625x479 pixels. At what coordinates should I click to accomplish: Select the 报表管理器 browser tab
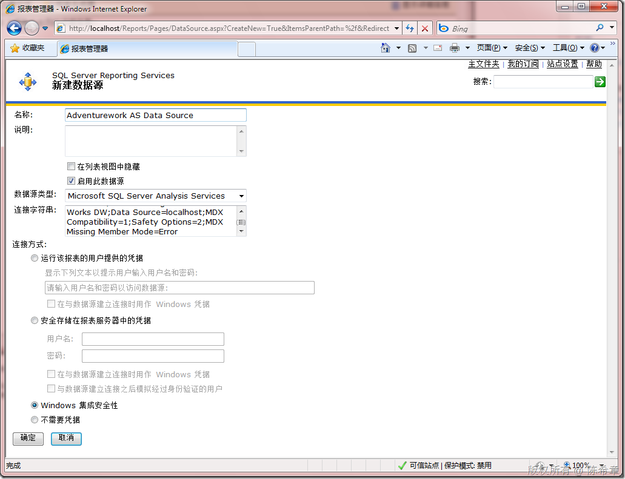coord(147,48)
